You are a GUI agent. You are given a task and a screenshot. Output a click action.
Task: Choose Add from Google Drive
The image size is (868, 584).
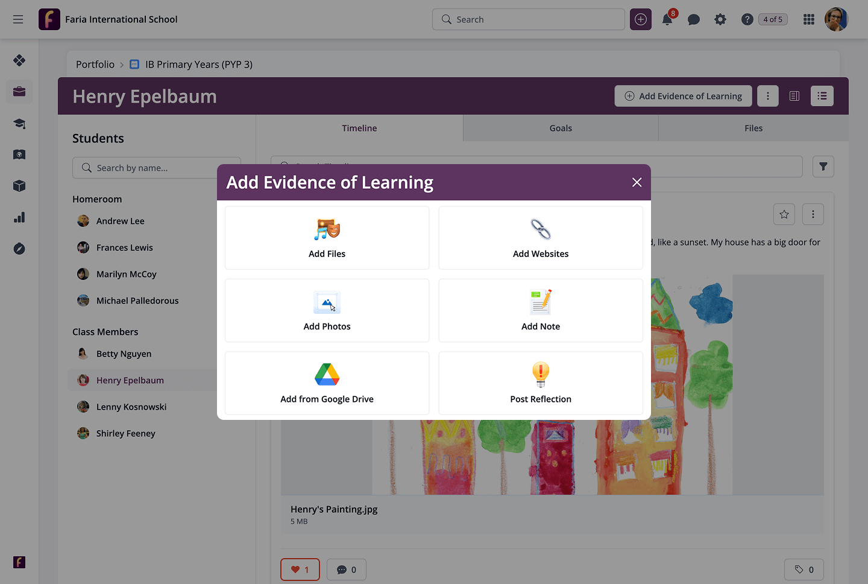click(x=327, y=383)
